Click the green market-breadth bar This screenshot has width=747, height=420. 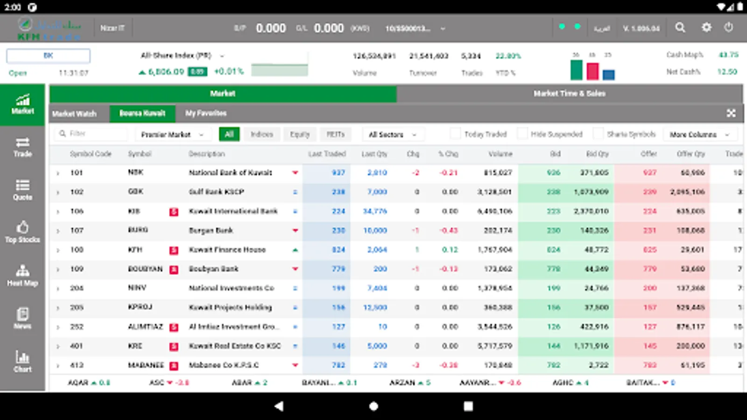click(x=577, y=70)
